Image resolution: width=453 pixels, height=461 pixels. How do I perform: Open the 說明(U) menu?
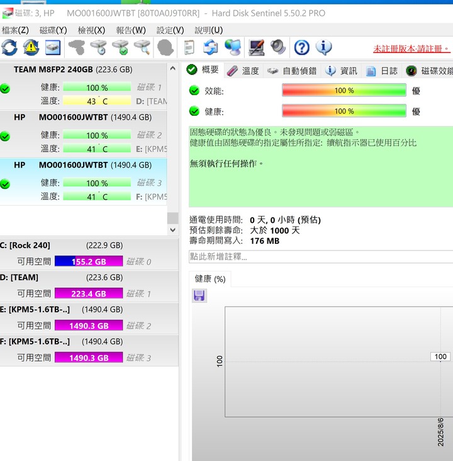(209, 30)
